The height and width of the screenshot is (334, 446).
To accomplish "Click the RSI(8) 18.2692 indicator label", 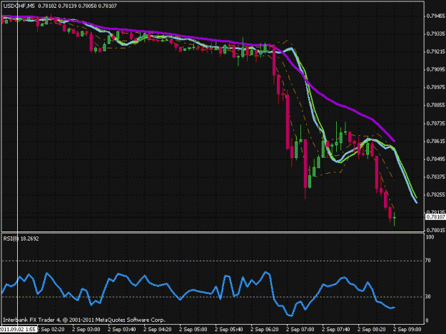I will click(21, 239).
